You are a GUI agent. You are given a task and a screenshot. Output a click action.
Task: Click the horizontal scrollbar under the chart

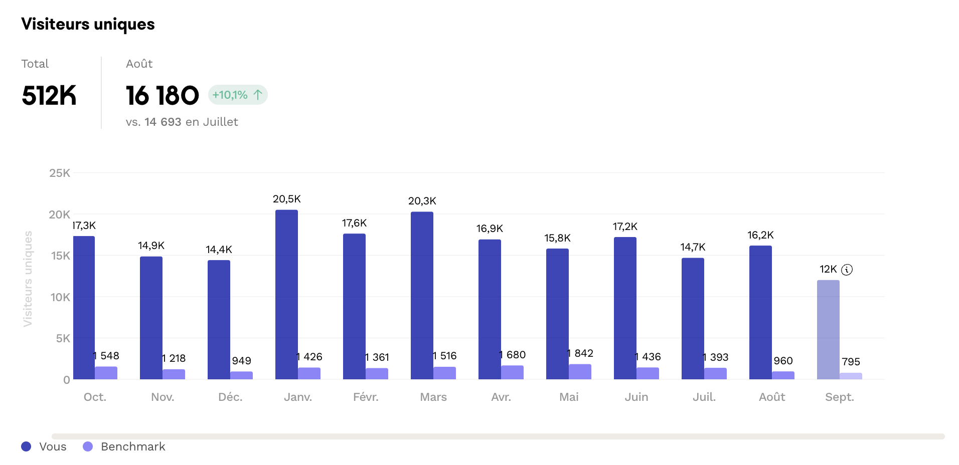(x=498, y=436)
